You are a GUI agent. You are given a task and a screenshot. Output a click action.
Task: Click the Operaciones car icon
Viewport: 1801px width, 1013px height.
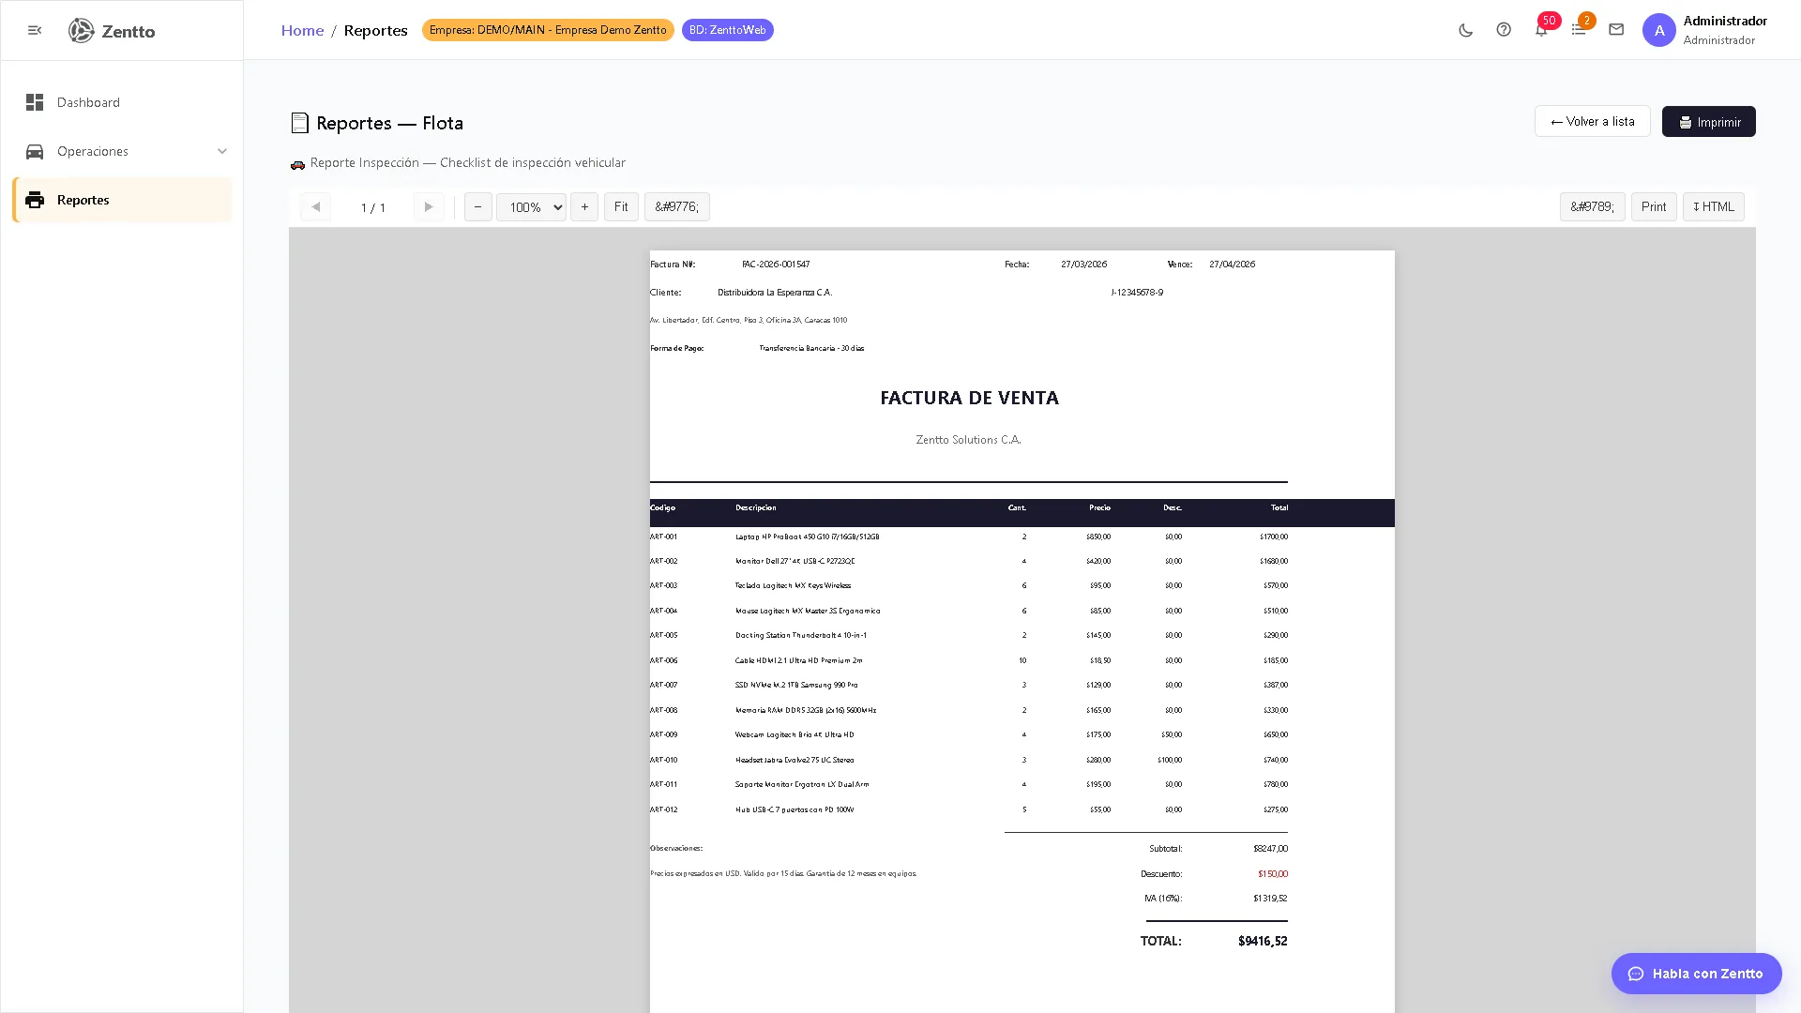(35, 151)
